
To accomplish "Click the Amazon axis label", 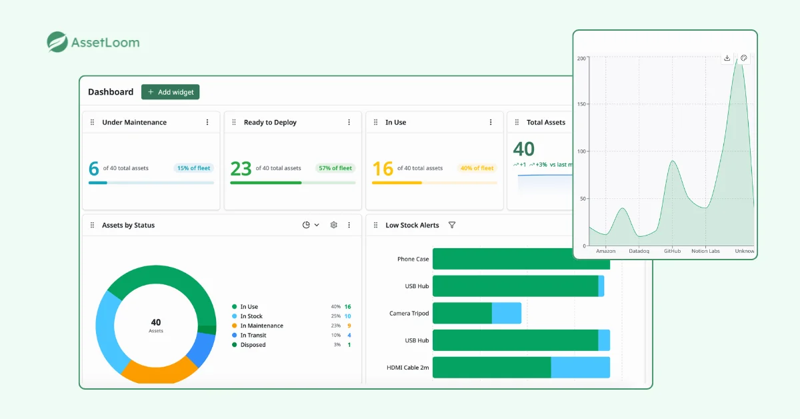I will (x=605, y=251).
